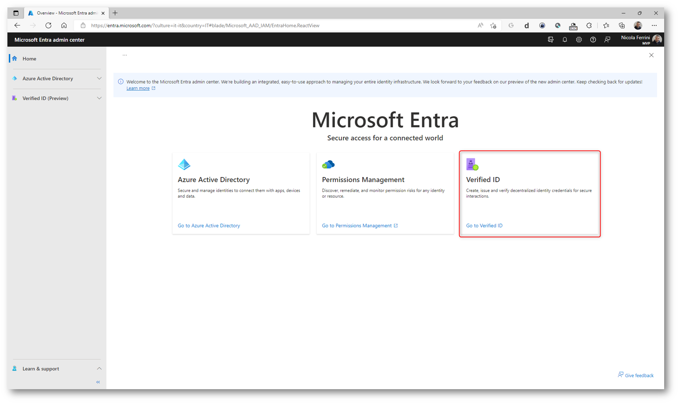Open notifications bell in Entra header
The image size is (679, 404).
click(565, 40)
